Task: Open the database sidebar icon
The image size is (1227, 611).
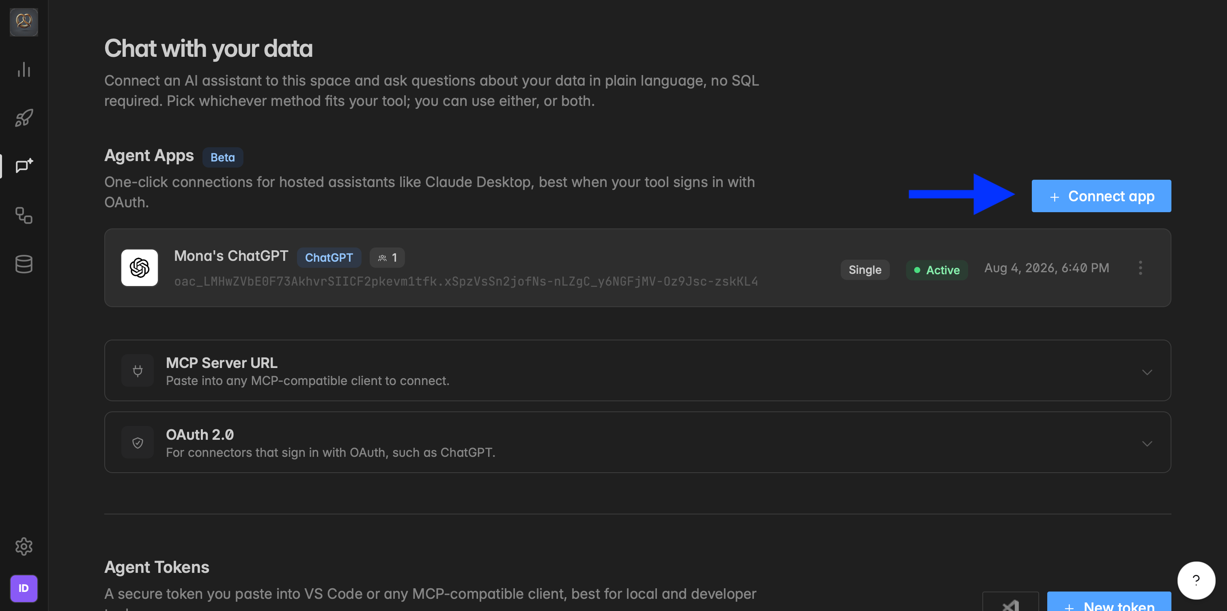Action: pyautogui.click(x=24, y=264)
